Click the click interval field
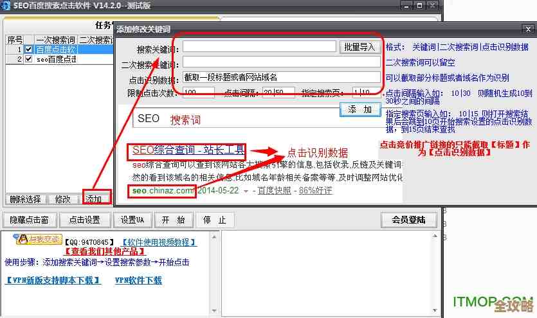This screenshot has height=318, width=537. (278, 93)
